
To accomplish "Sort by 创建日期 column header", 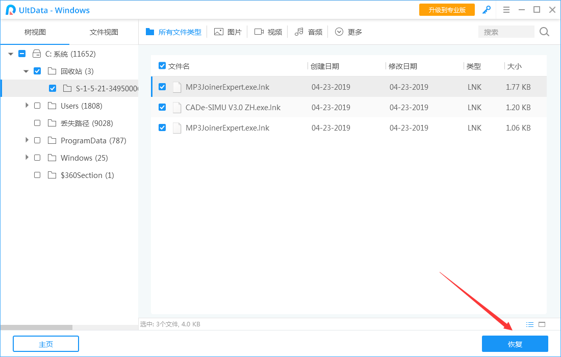I will [324, 66].
